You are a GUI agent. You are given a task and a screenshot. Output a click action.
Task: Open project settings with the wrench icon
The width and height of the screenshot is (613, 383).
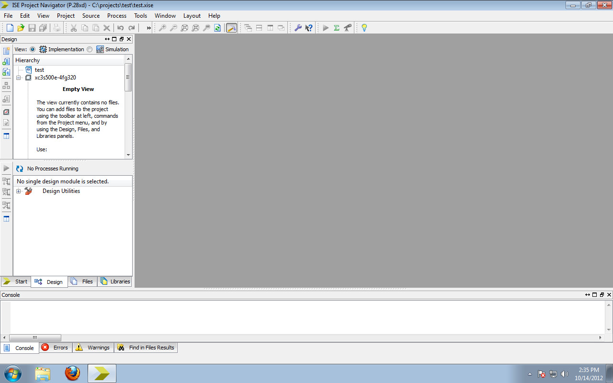coord(297,27)
